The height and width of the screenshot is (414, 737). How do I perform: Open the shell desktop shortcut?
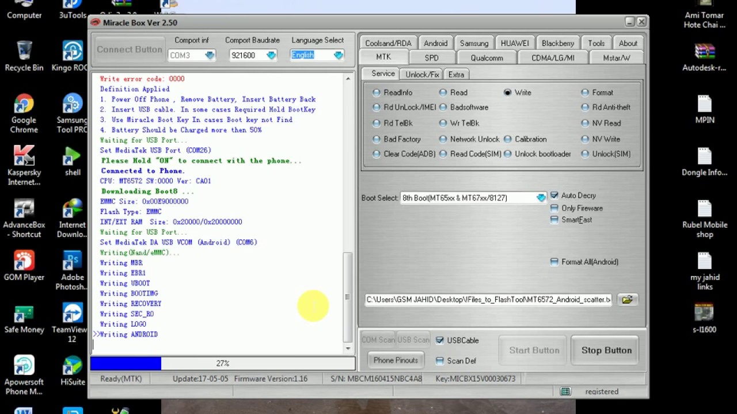click(73, 161)
